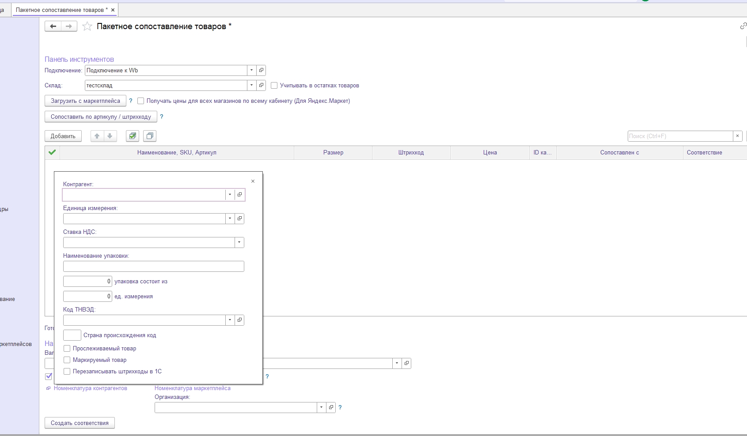The width and height of the screenshot is (747, 436).
Task: Enable Получать цены для всех магазинов
Action: point(140,101)
